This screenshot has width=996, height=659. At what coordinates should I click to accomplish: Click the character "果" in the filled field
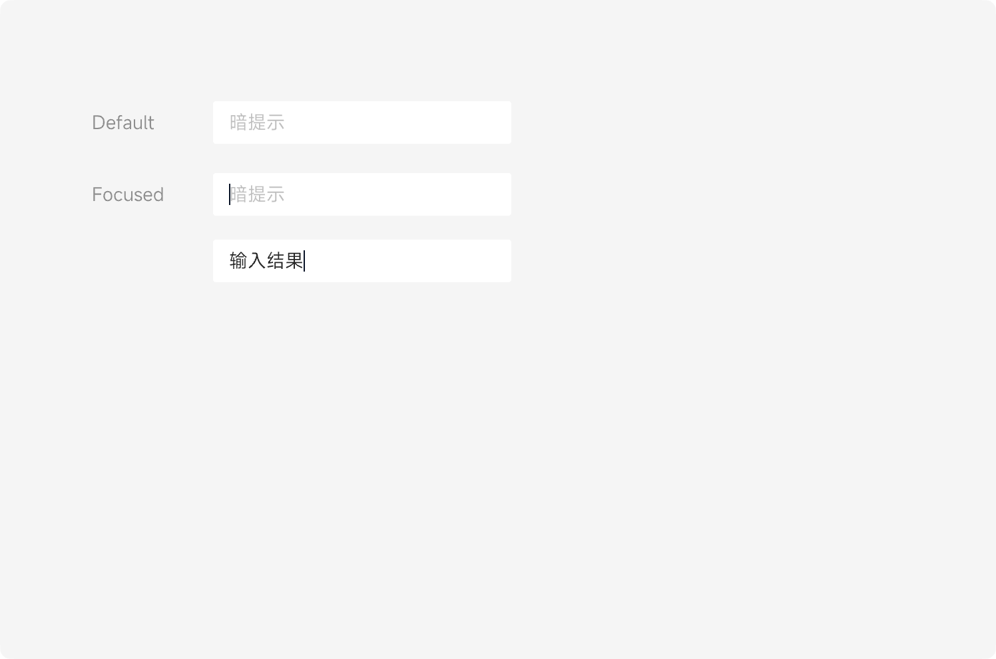[x=294, y=261]
